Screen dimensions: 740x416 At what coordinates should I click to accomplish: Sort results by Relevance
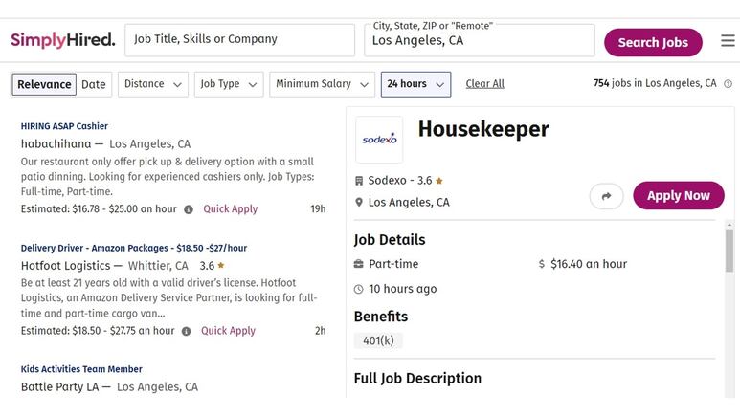pyautogui.click(x=44, y=84)
